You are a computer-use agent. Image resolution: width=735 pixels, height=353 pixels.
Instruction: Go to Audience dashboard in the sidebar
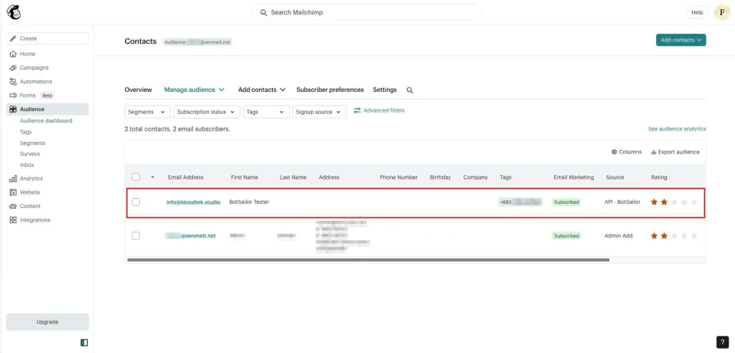46,121
